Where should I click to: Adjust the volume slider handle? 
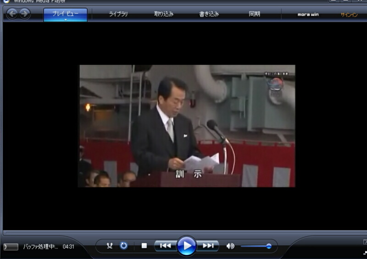pyautogui.click(x=269, y=246)
